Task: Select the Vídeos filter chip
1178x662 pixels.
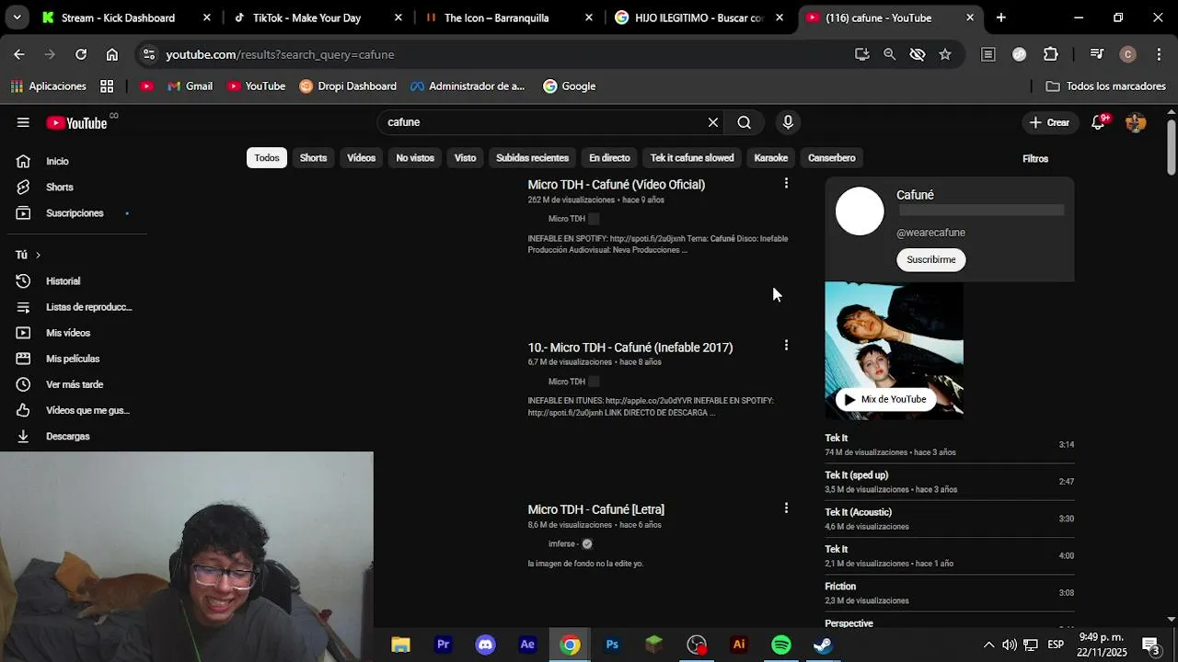Action: (x=361, y=158)
